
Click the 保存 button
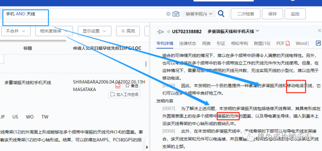(272, 14)
